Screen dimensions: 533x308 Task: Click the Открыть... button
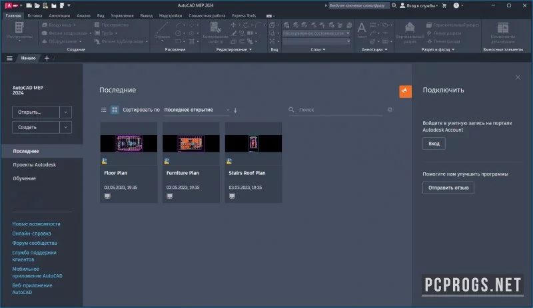click(x=36, y=112)
